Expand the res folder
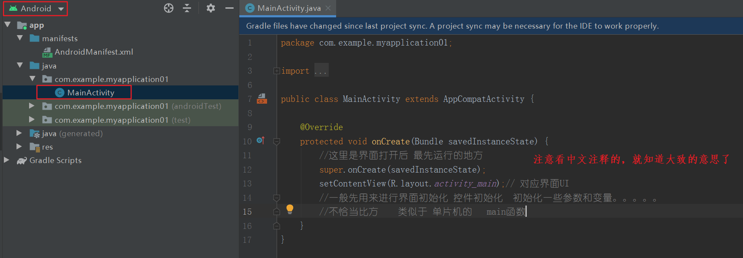The height and width of the screenshot is (258, 743). [19, 147]
